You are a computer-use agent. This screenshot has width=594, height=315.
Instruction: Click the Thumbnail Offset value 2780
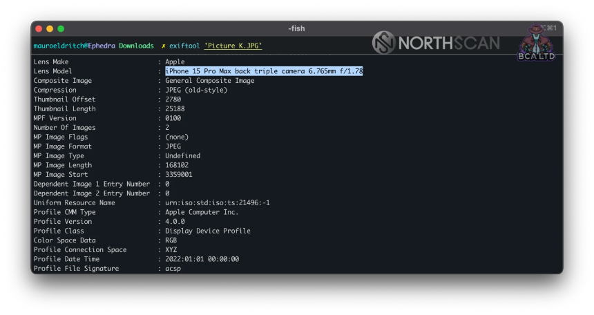tap(173, 99)
